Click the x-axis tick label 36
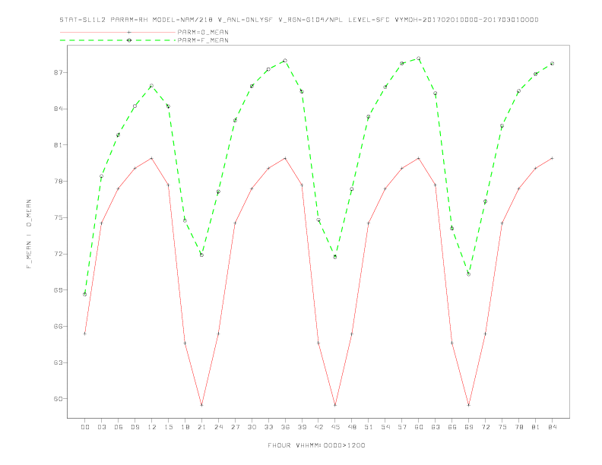The image size is (602, 465). click(x=285, y=427)
